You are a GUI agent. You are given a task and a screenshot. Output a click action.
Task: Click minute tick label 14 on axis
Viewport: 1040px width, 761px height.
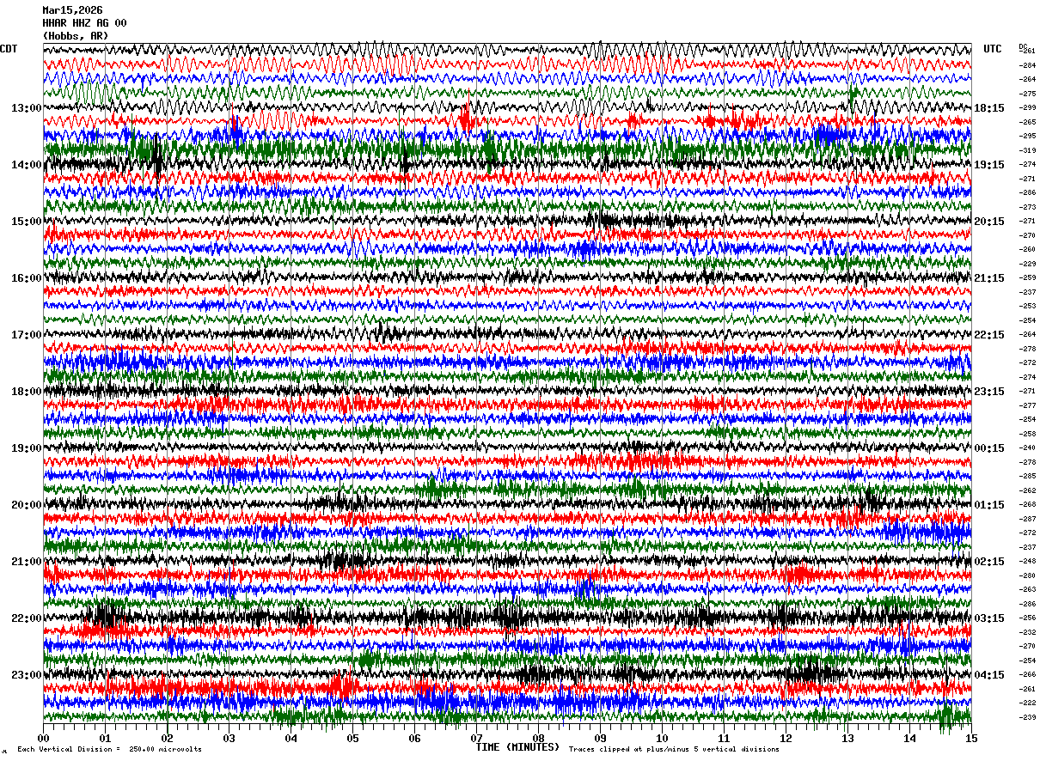909,739
